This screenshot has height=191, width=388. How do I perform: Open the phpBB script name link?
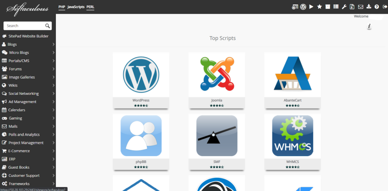click(x=141, y=162)
